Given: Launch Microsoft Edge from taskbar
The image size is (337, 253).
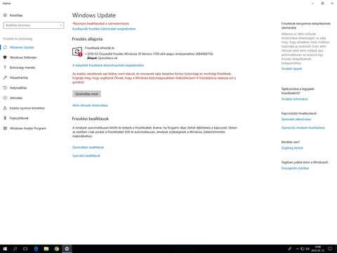Looking at the screenshot, I should (36, 249).
